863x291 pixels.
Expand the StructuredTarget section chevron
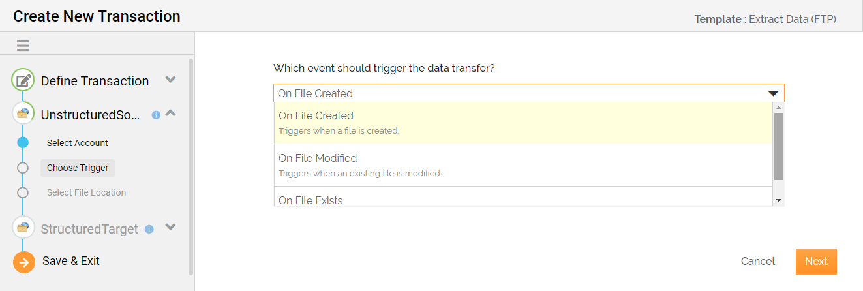click(x=170, y=227)
